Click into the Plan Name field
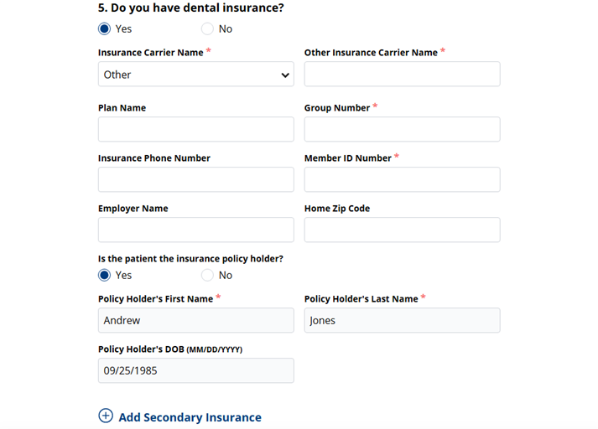598x429 pixels. [x=195, y=130]
